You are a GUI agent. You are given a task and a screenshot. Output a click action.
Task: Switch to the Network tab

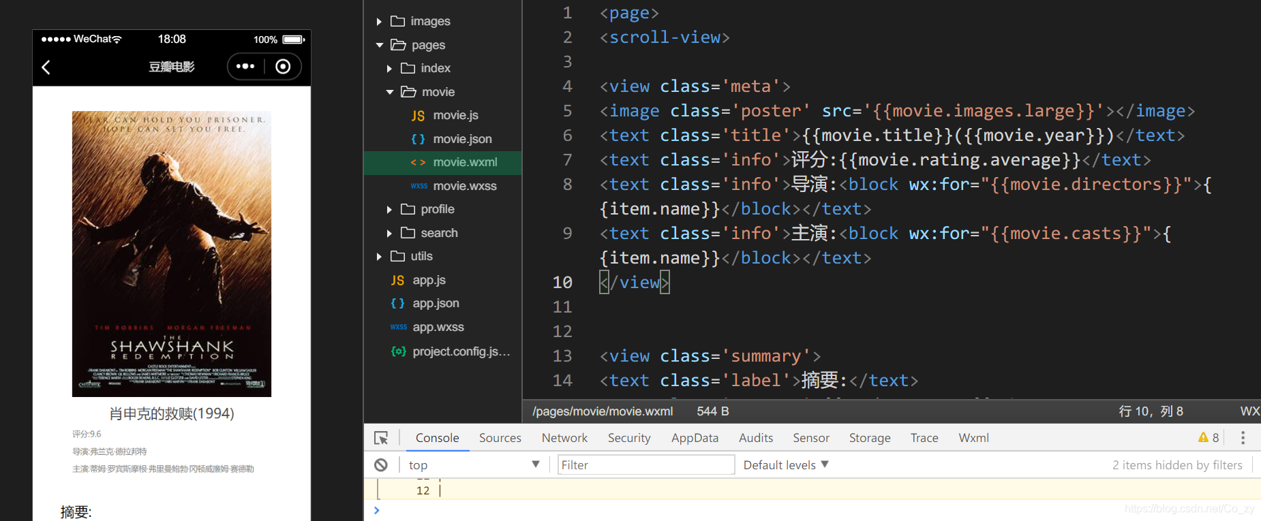[564, 438]
